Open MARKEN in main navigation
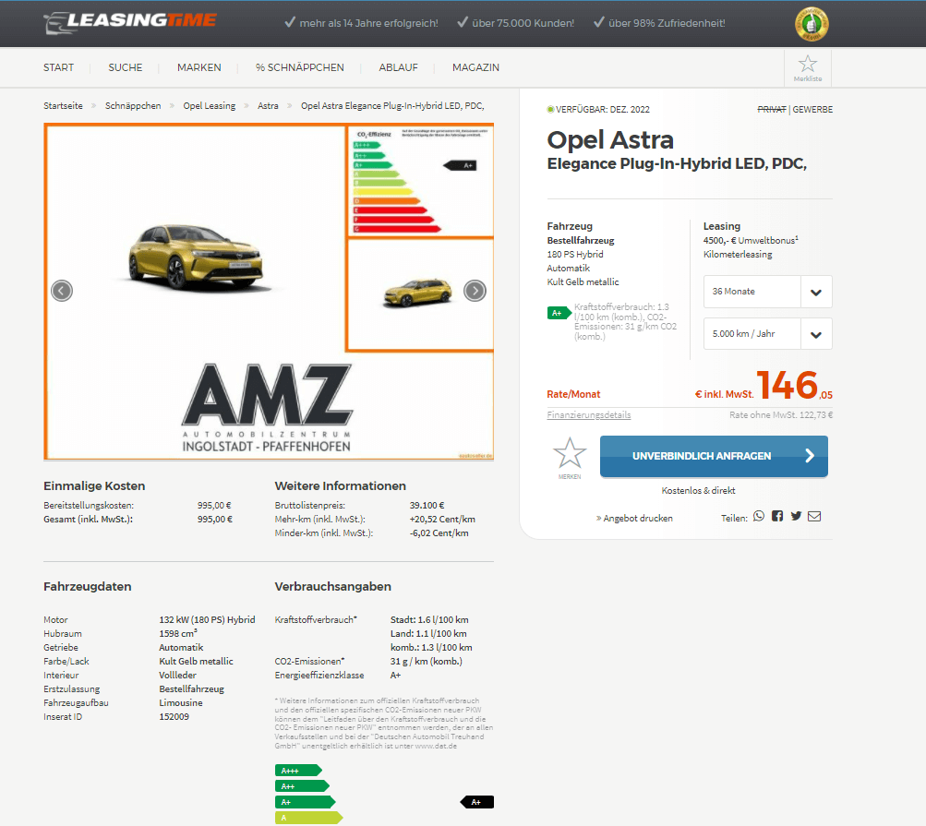This screenshot has height=826, width=926. pos(199,67)
